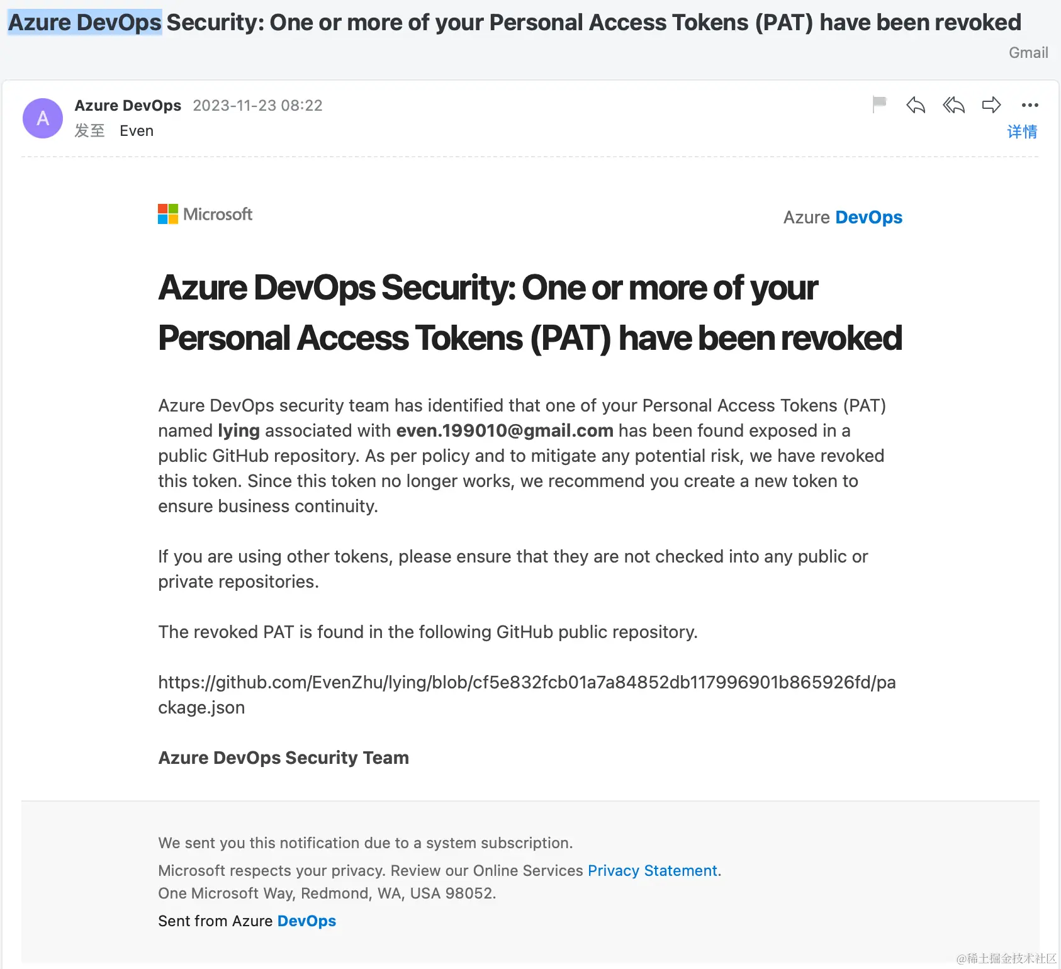Screen dimensions: 1061x969
Task: Open the GitHub package.json repository URL
Action: pyautogui.click(x=526, y=683)
